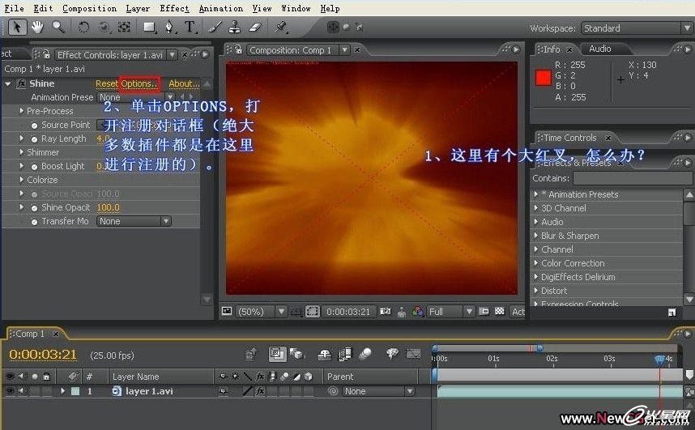Toggle the transparency grid icon
This screenshot has height=430, width=695.
click(x=500, y=311)
